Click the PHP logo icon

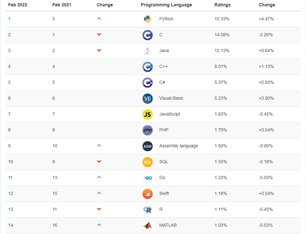click(147, 130)
